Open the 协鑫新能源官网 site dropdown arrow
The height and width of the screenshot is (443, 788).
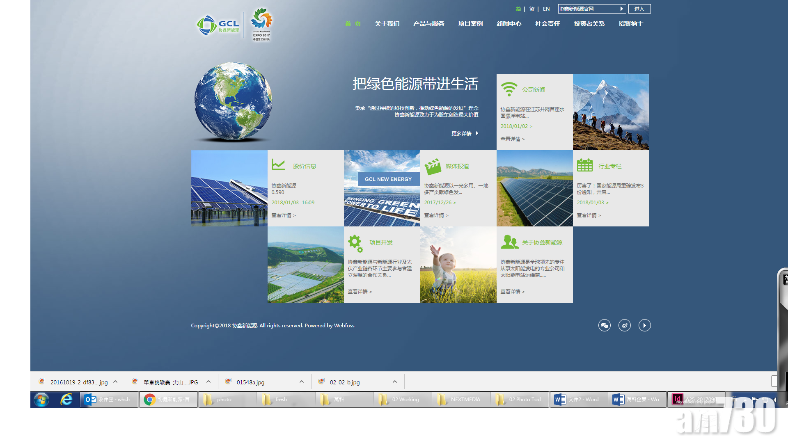tap(621, 9)
